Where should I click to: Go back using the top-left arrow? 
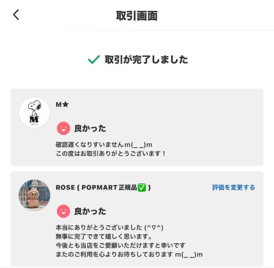click(16, 15)
